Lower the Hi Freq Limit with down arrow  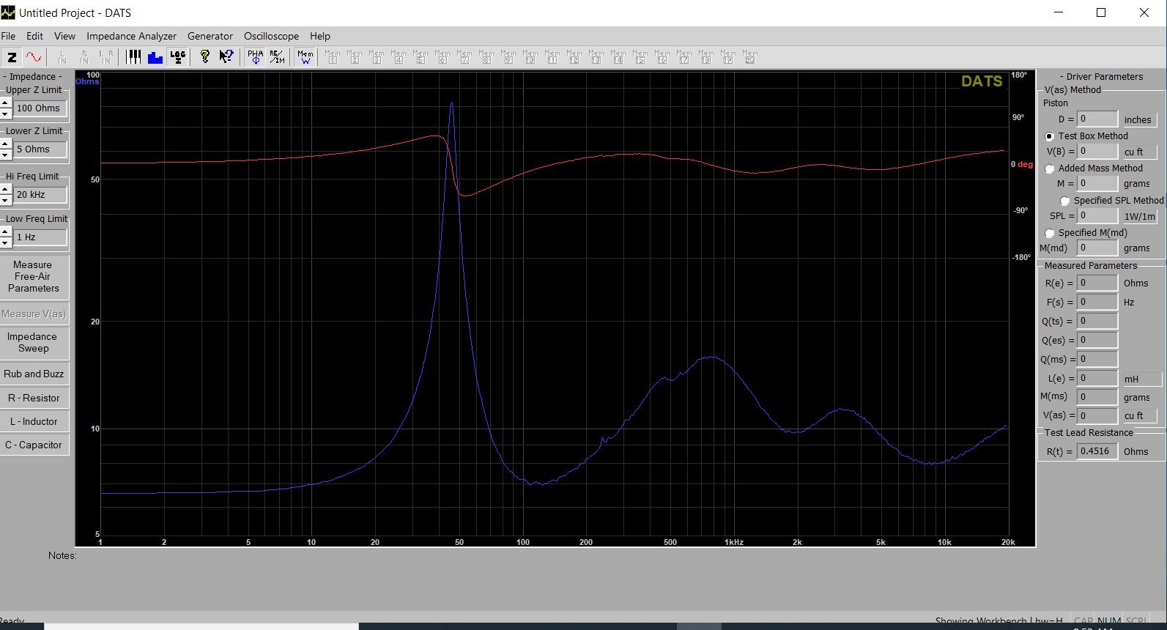pyautogui.click(x=6, y=200)
